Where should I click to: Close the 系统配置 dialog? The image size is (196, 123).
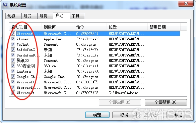tap(186, 3)
